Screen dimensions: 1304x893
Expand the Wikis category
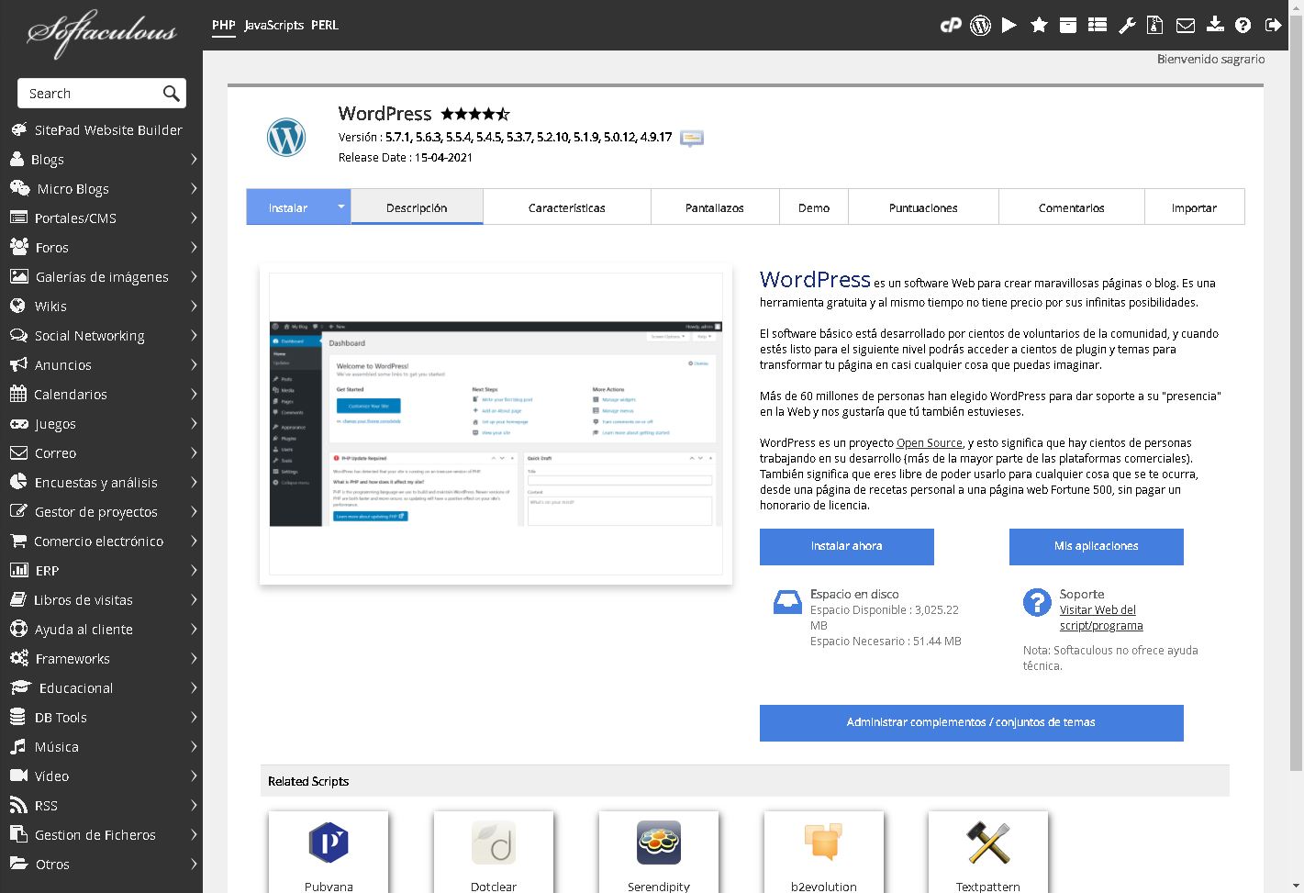(x=101, y=307)
